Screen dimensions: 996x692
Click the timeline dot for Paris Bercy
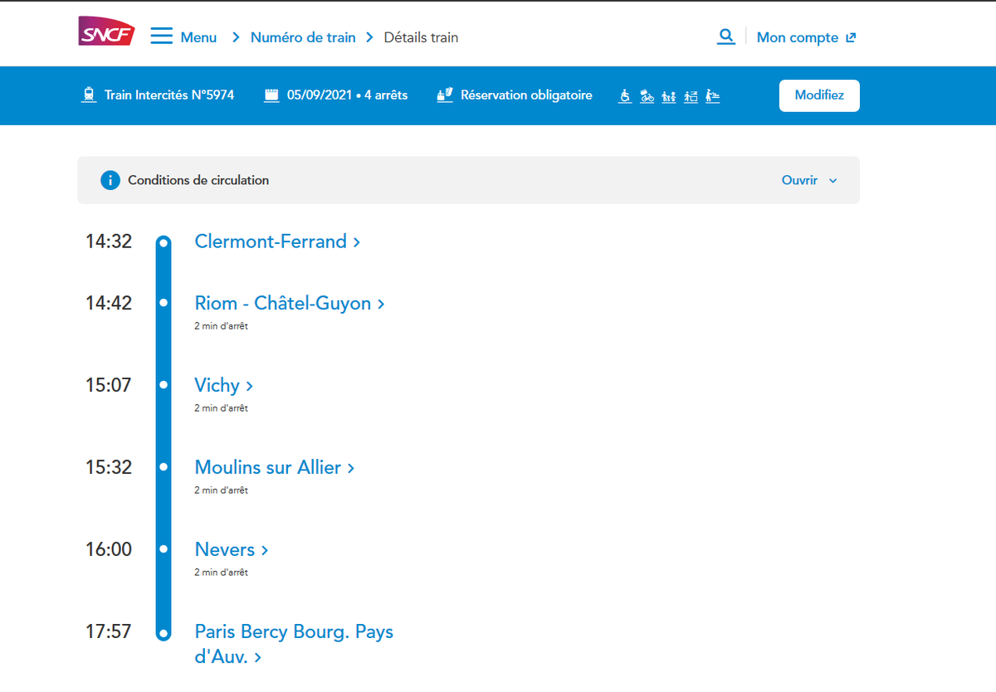click(x=164, y=634)
